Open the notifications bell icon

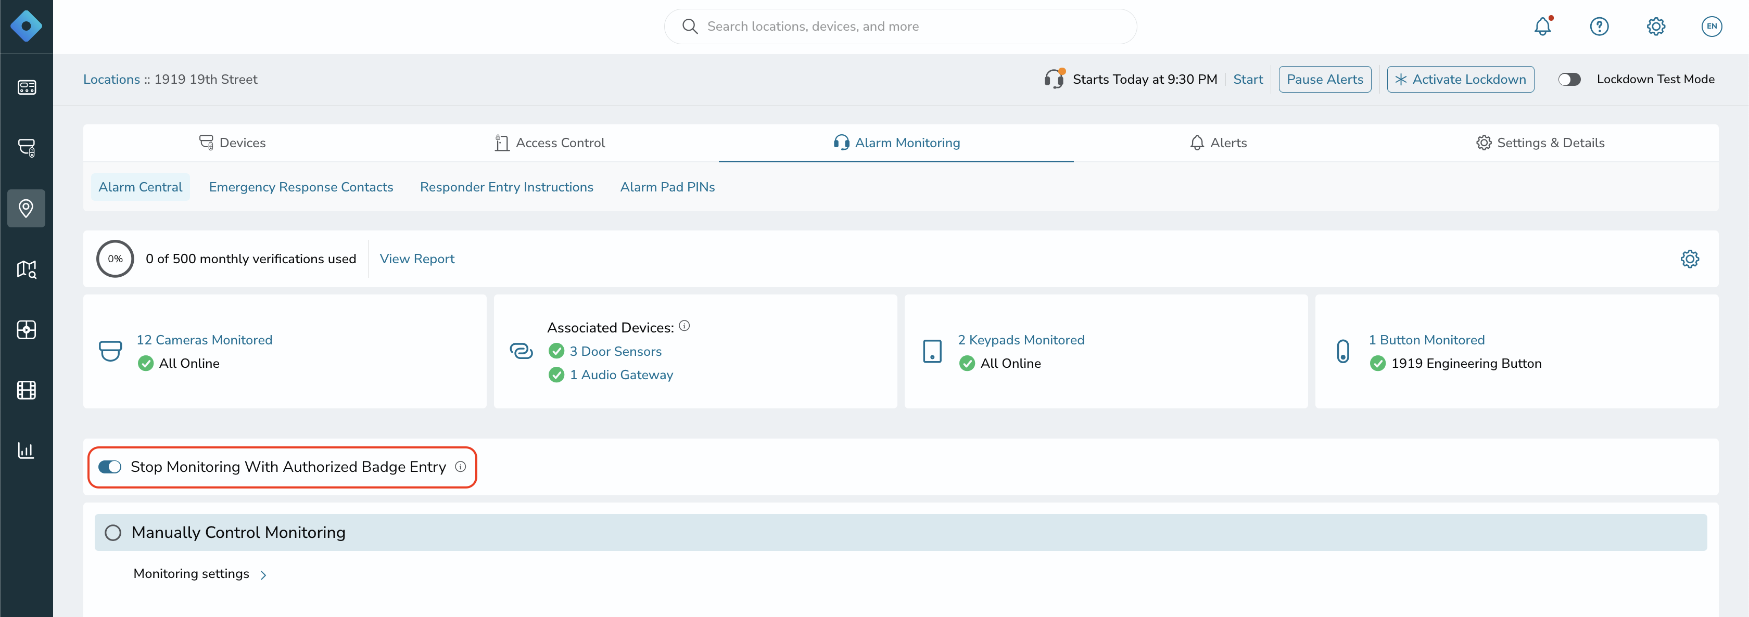(x=1542, y=27)
